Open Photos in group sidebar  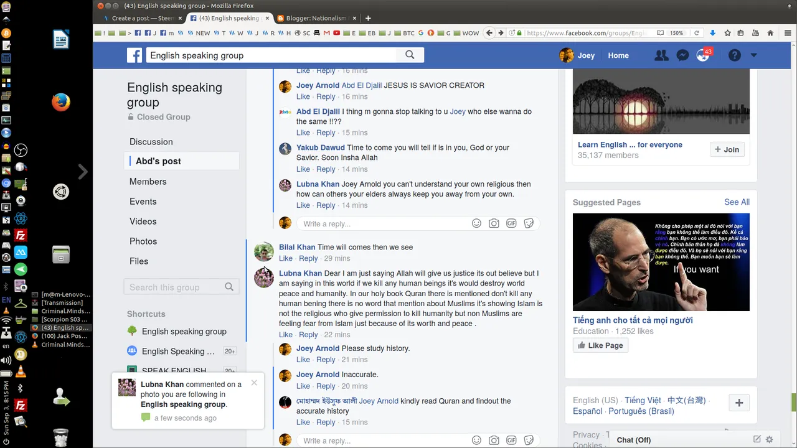point(143,241)
